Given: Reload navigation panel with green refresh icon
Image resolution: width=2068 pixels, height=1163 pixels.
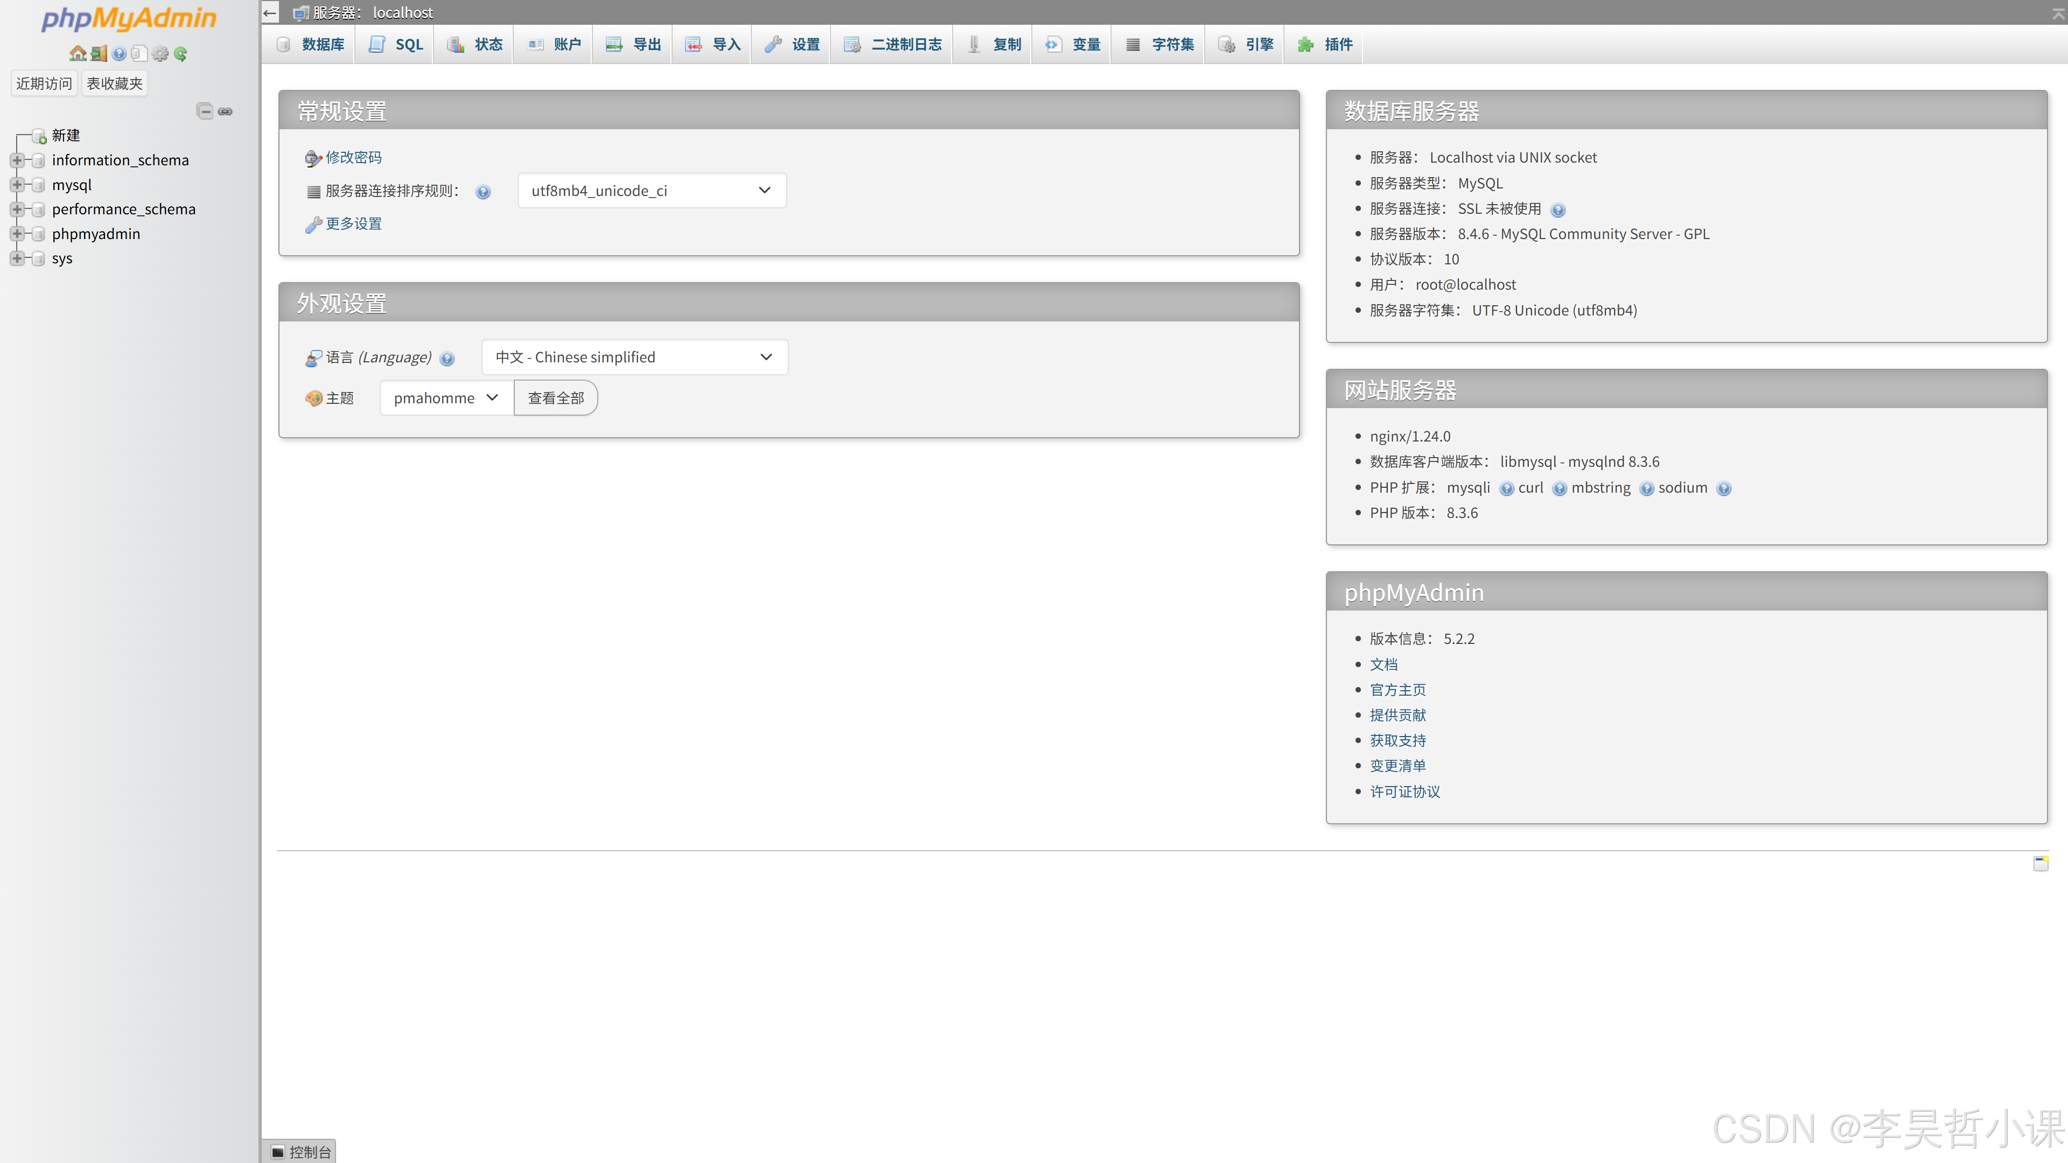Looking at the screenshot, I should click(180, 54).
